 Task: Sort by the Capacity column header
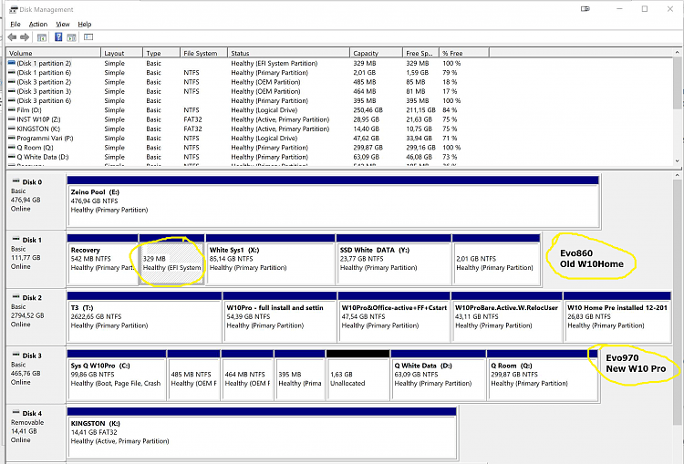click(376, 53)
